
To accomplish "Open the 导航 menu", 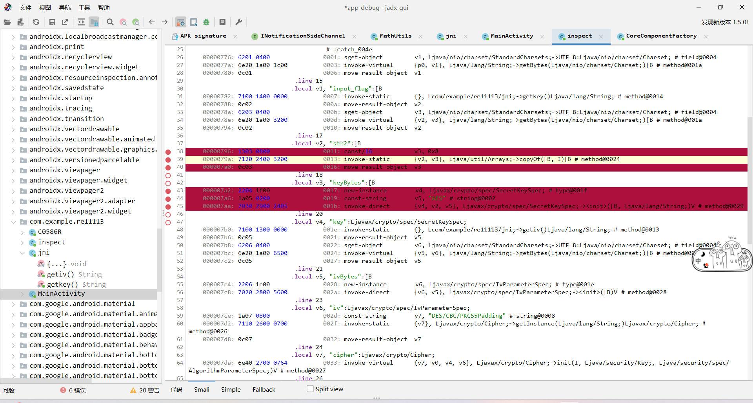I will (65, 7).
